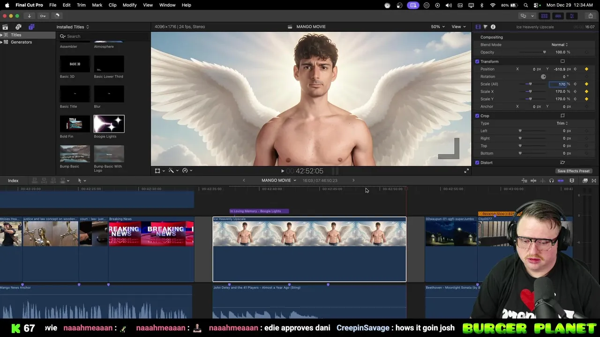Select the Bump Basic title thumbnail
The height and width of the screenshot is (337, 600).
point(75,154)
